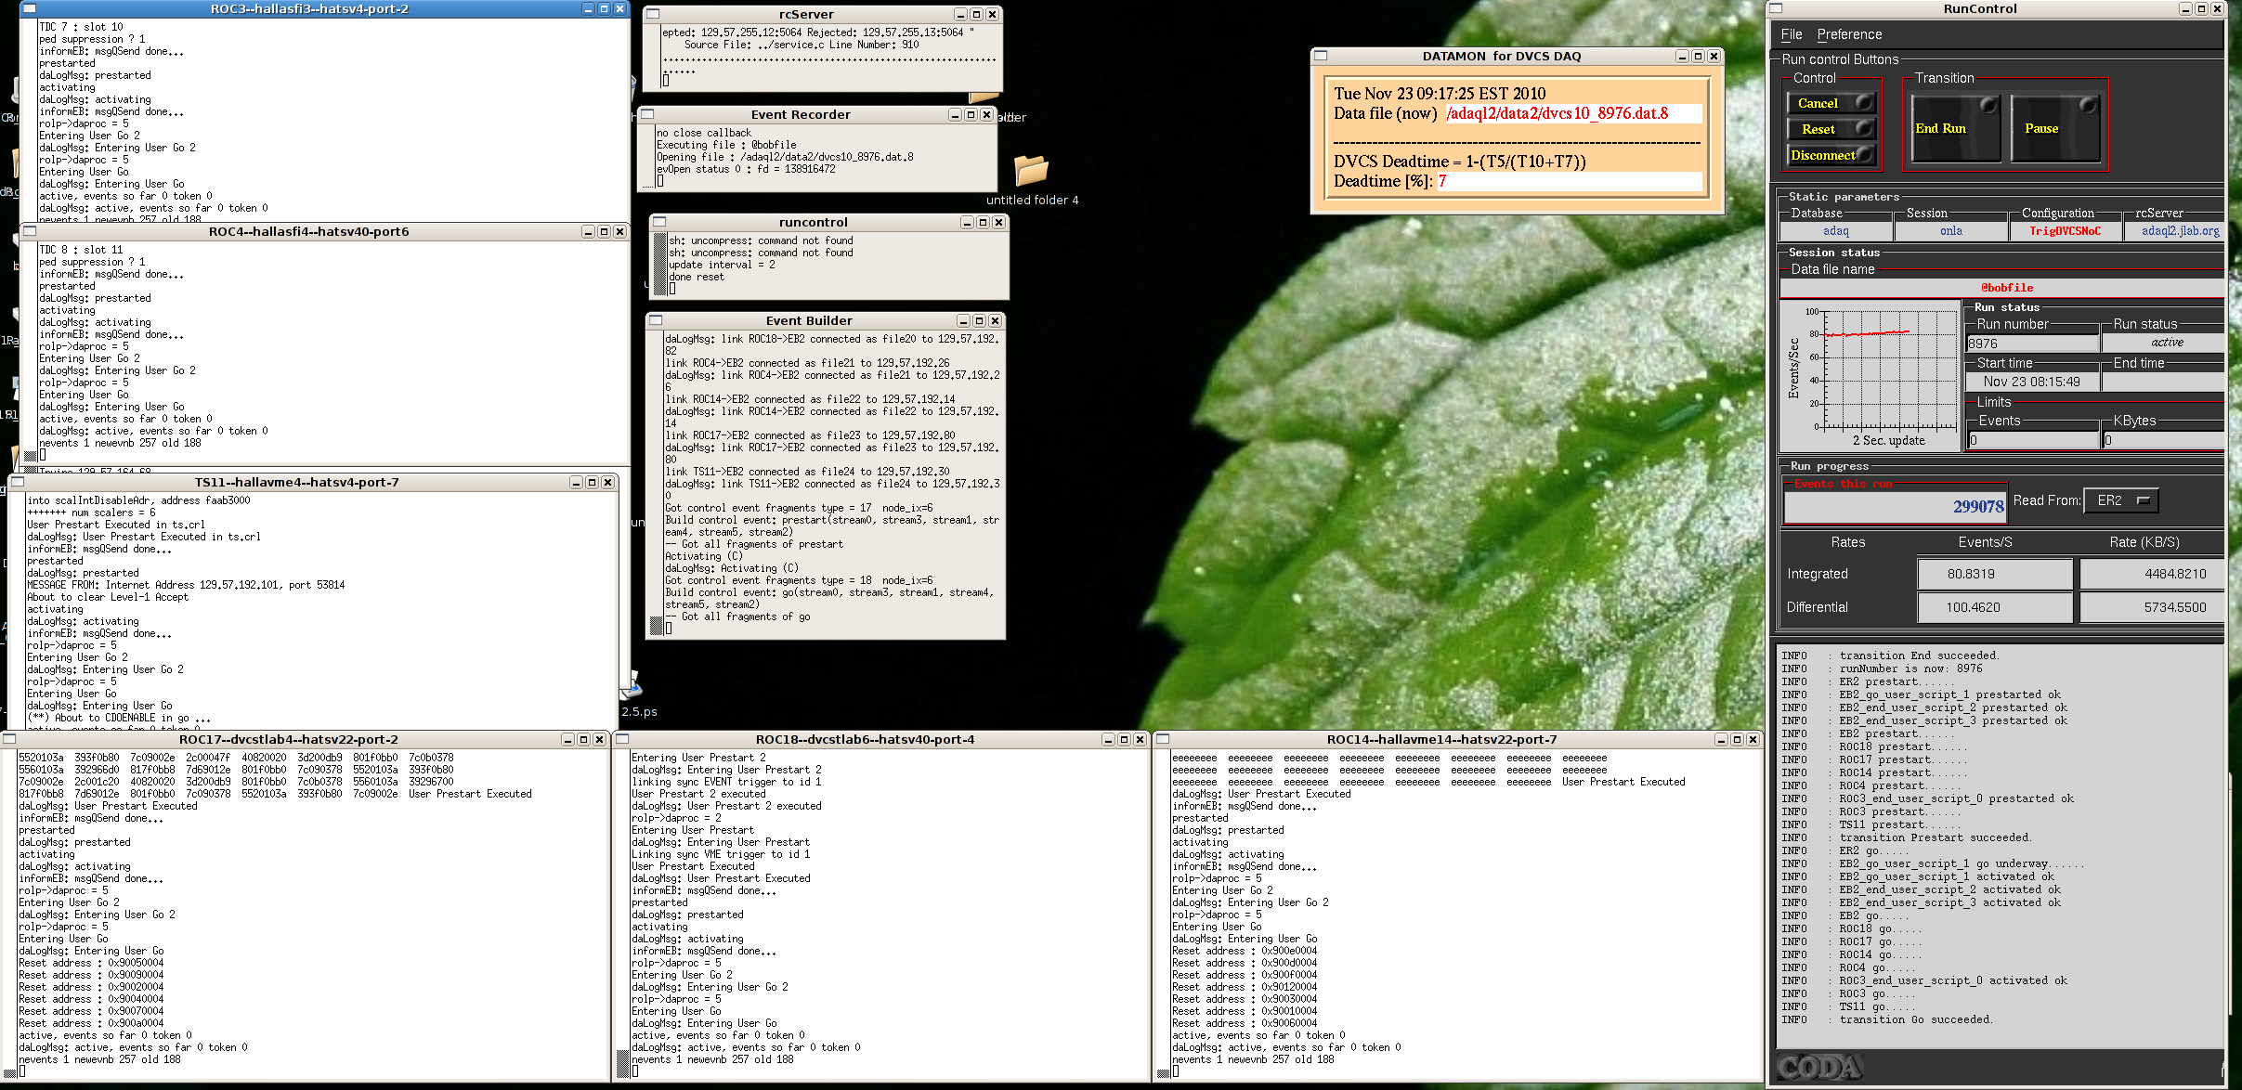Click the Differential Events/S value 100.4620
This screenshot has height=1090, width=2242.
[1995, 607]
